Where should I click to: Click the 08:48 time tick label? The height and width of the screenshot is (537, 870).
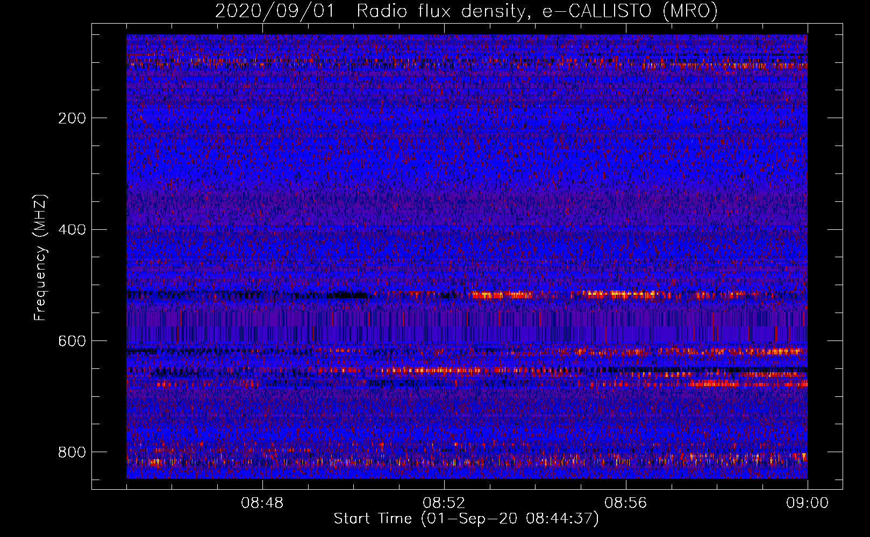(262, 503)
